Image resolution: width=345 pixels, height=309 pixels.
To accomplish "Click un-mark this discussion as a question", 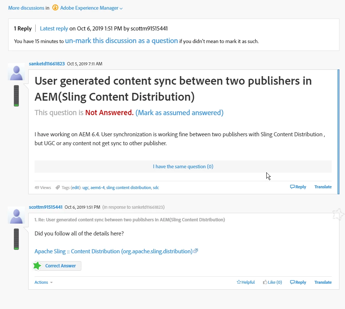I will coord(121,41).
